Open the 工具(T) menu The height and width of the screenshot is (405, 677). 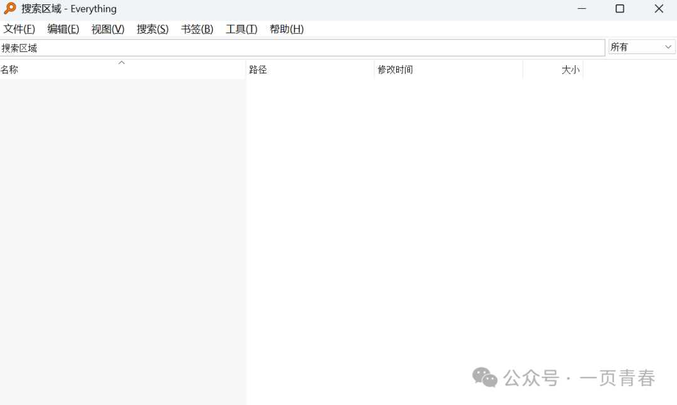[241, 29]
